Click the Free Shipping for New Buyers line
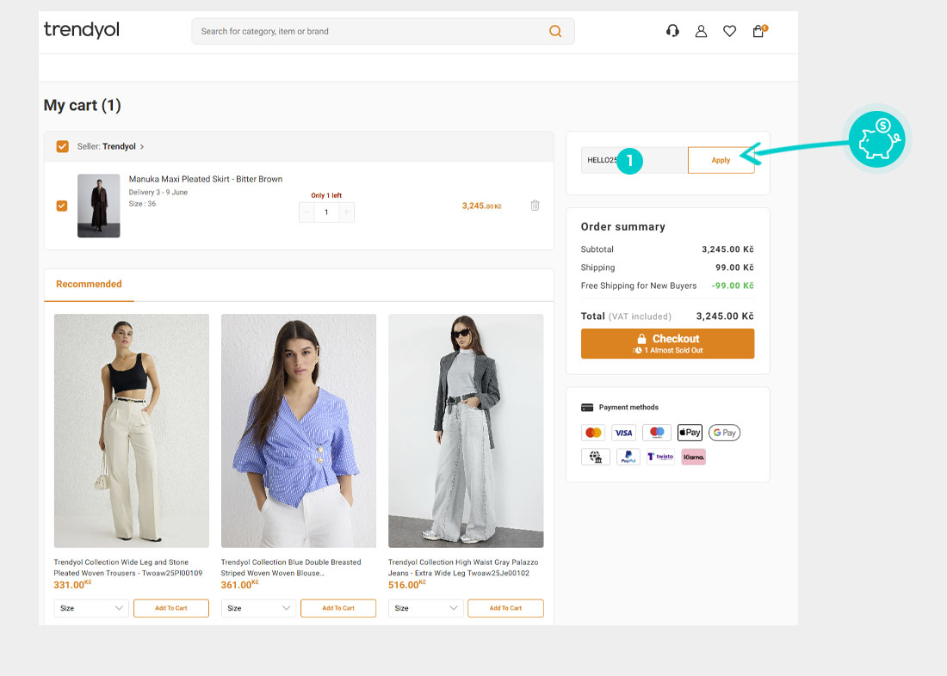Viewport: 947px width, 676px height. coord(667,286)
